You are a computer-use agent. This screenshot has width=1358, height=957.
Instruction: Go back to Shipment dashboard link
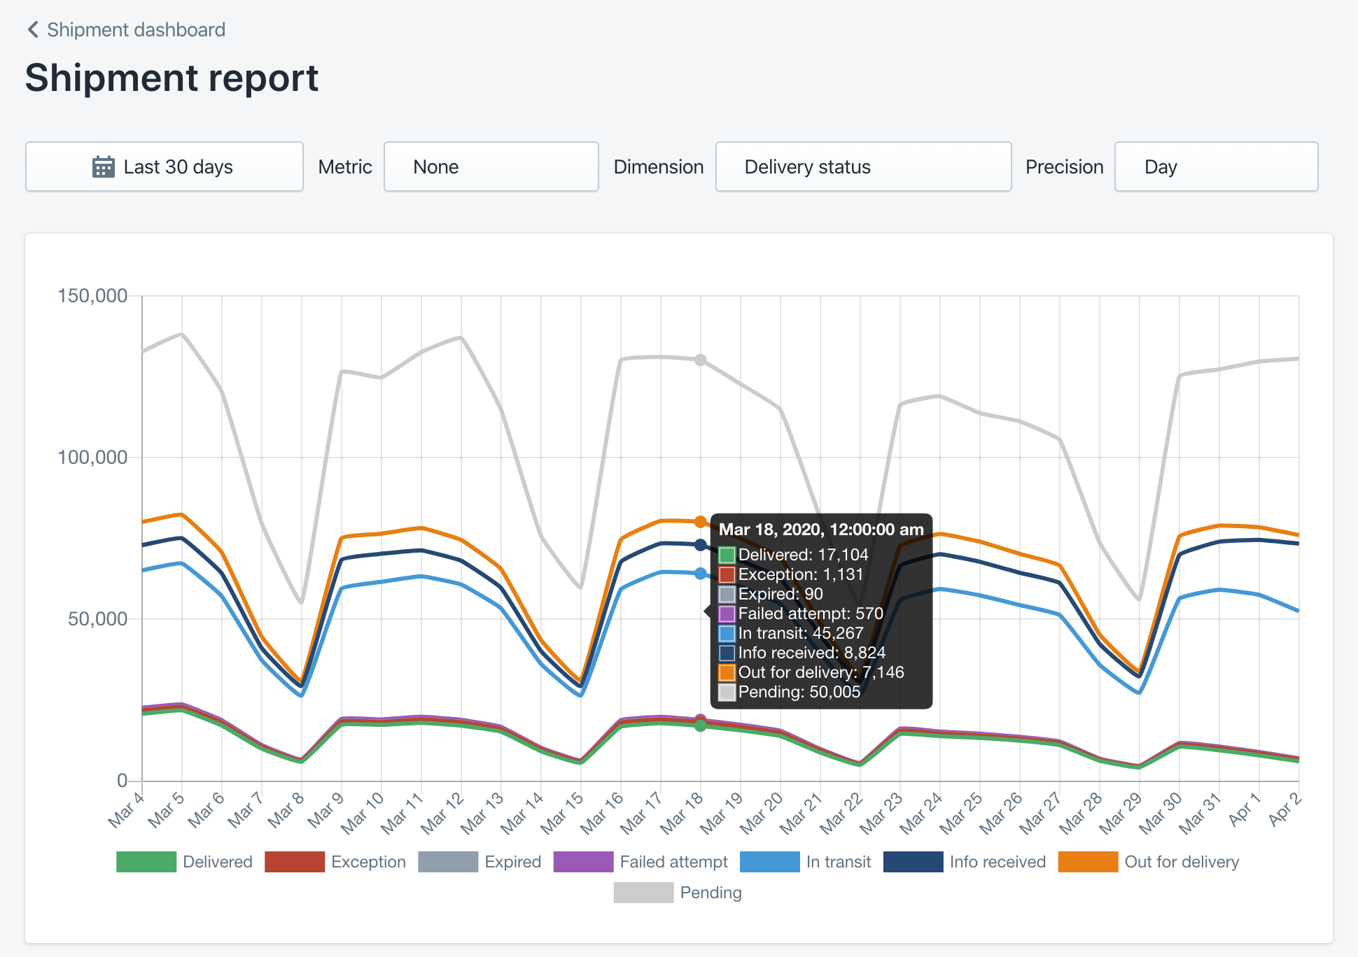136,29
